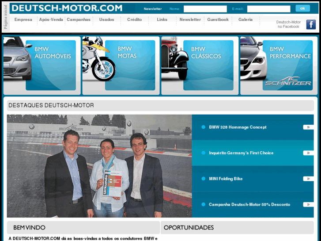This screenshot has height=241, width=321.
Task: Open the Newsletter navigation item
Action: click(x=190, y=20)
